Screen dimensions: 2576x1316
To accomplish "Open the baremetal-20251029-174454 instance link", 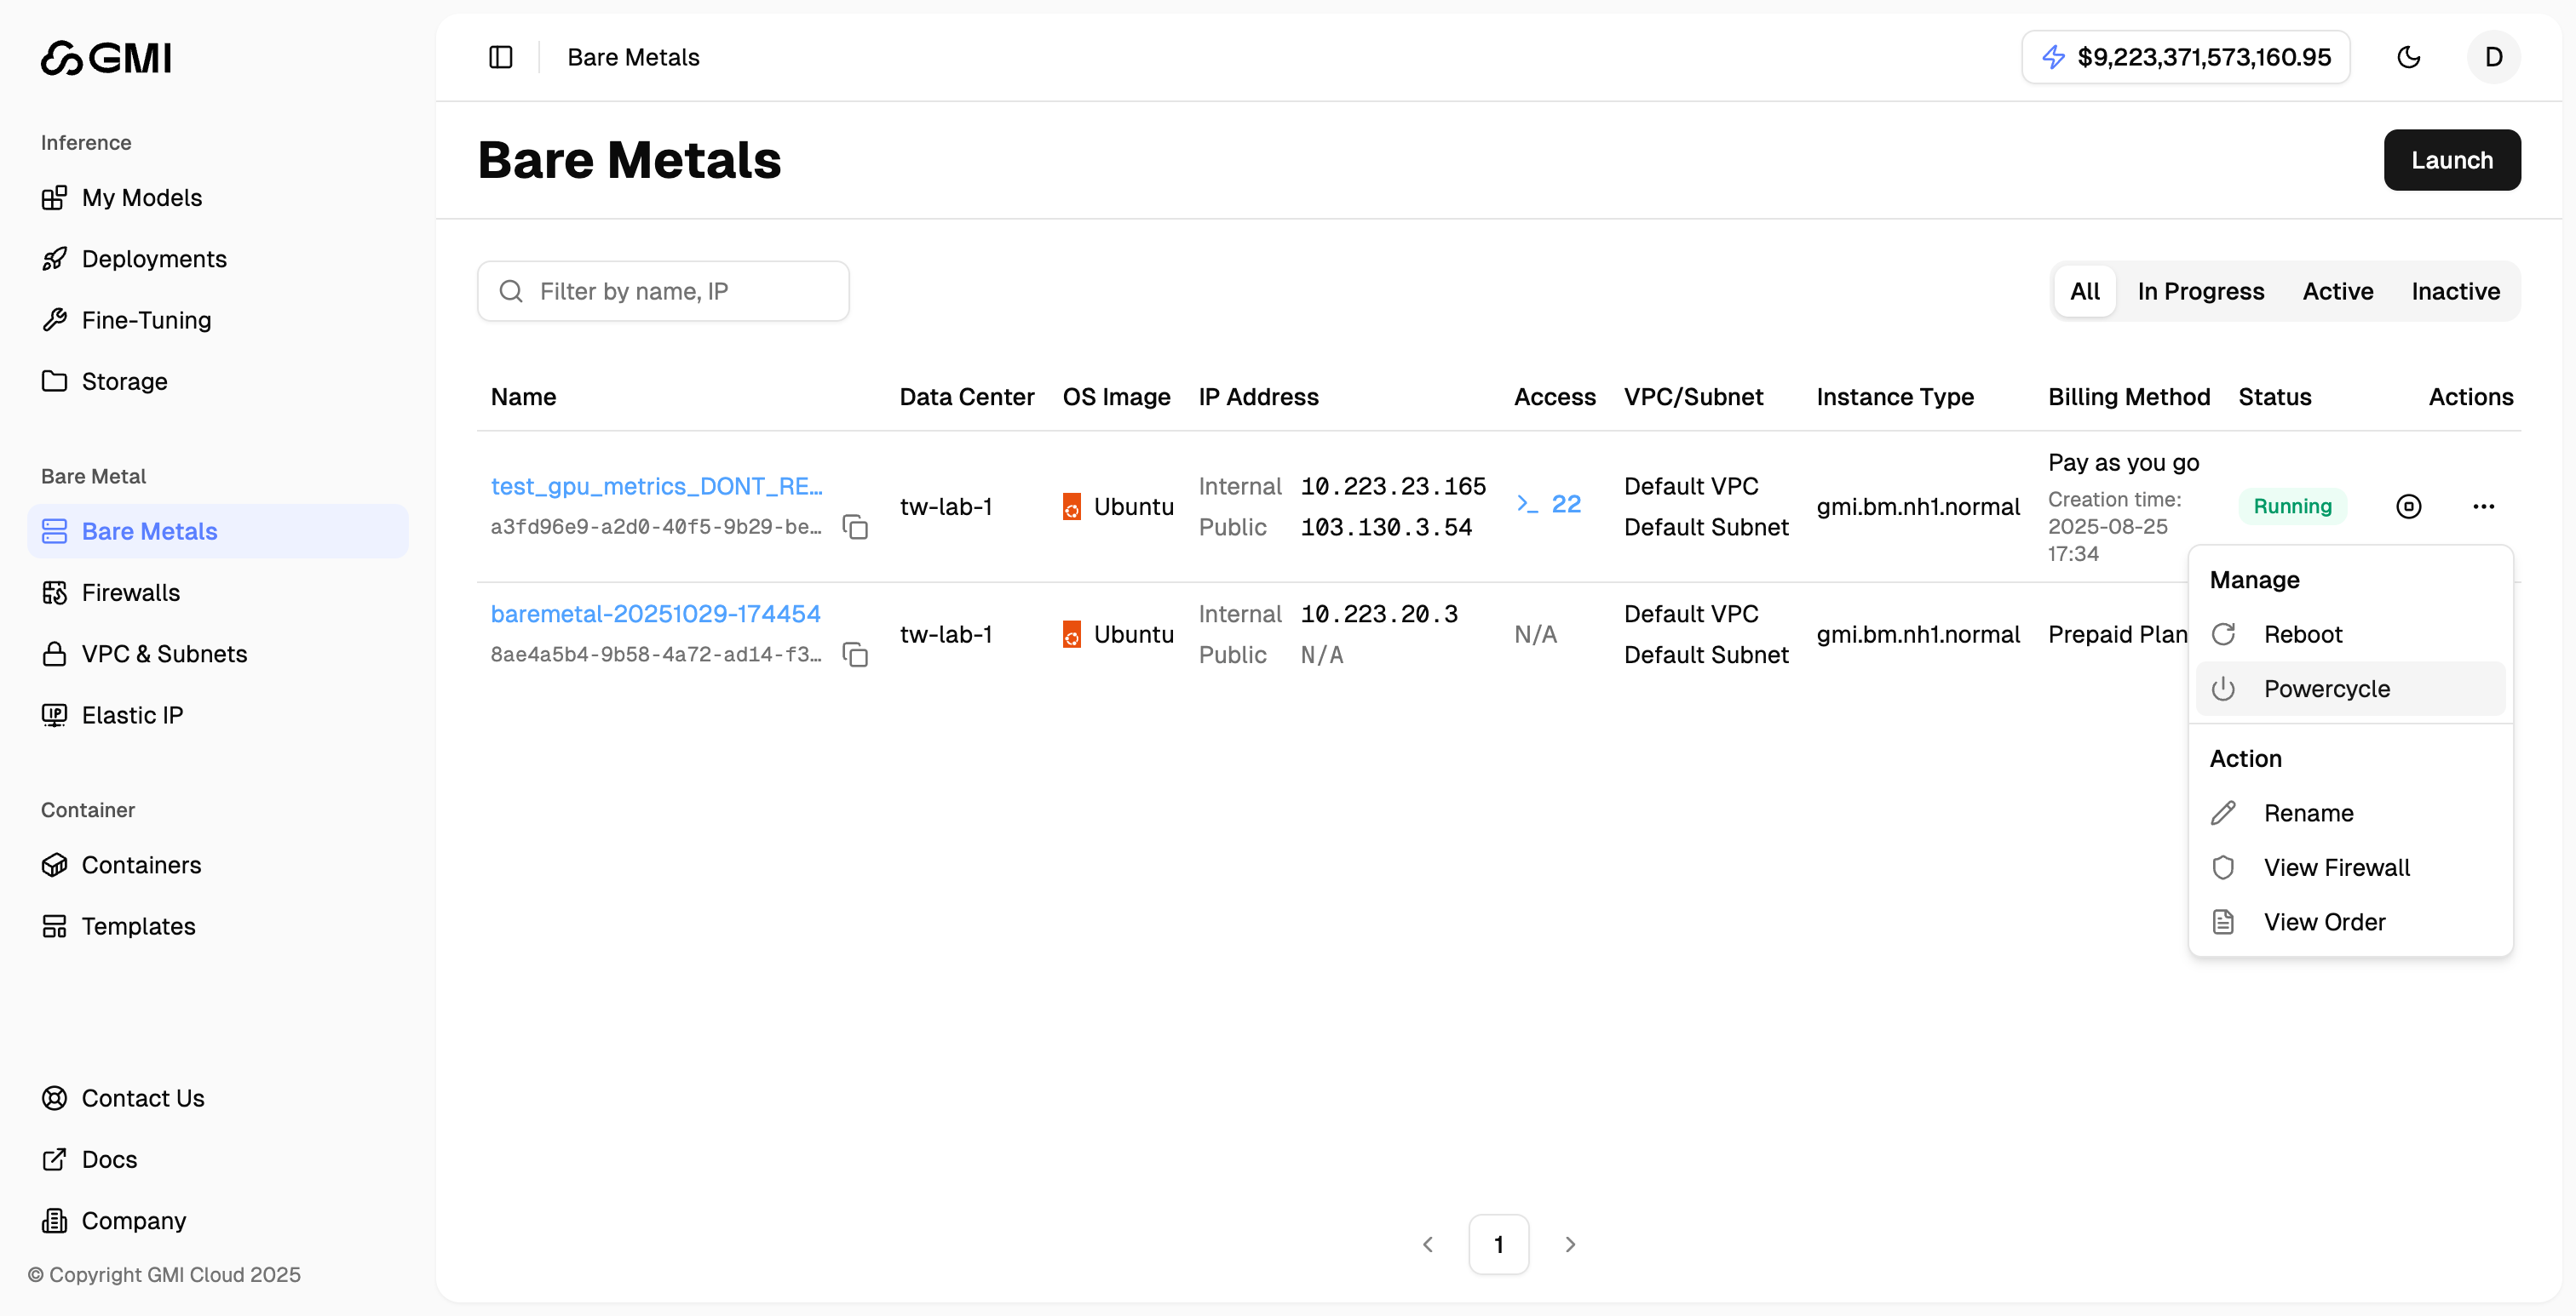I will click(x=656, y=613).
